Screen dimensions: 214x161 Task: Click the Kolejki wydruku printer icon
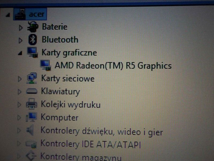tap(32, 104)
